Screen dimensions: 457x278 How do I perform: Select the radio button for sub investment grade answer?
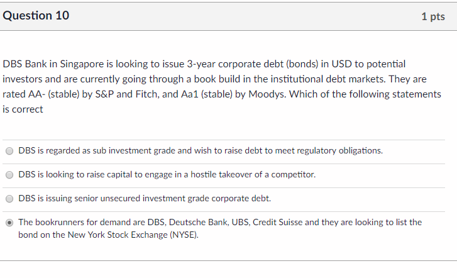[x=9, y=151]
